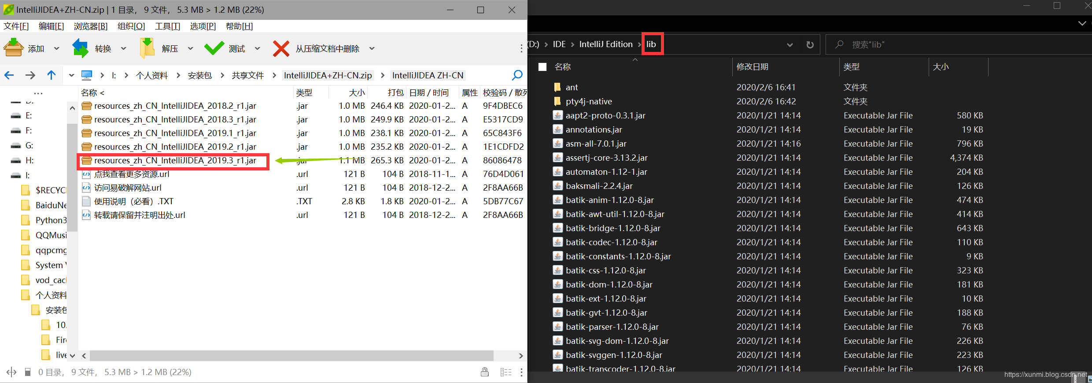Screen dimensions: 1092x383
Task: Click IDE in the Explorer path
Action: click(559, 44)
